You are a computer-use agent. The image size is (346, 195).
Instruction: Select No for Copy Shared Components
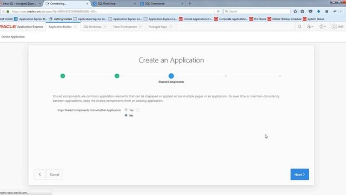(x=126, y=115)
